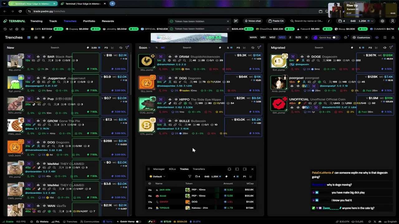Viewport: 399px width, 224px height.
Task: Click the notification bell in trades panel
Action: click(229, 169)
